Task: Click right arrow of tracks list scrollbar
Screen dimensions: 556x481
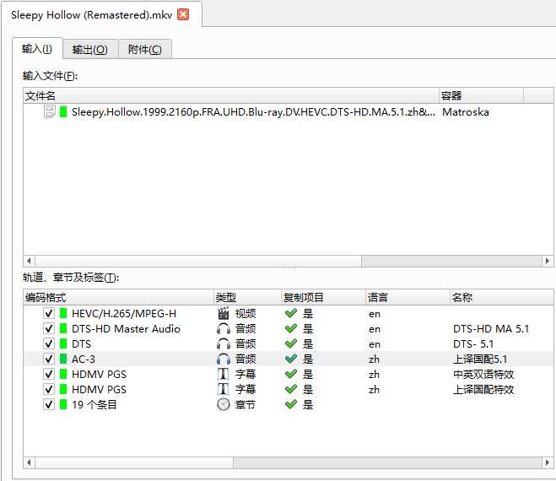Action: pyautogui.click(x=548, y=462)
